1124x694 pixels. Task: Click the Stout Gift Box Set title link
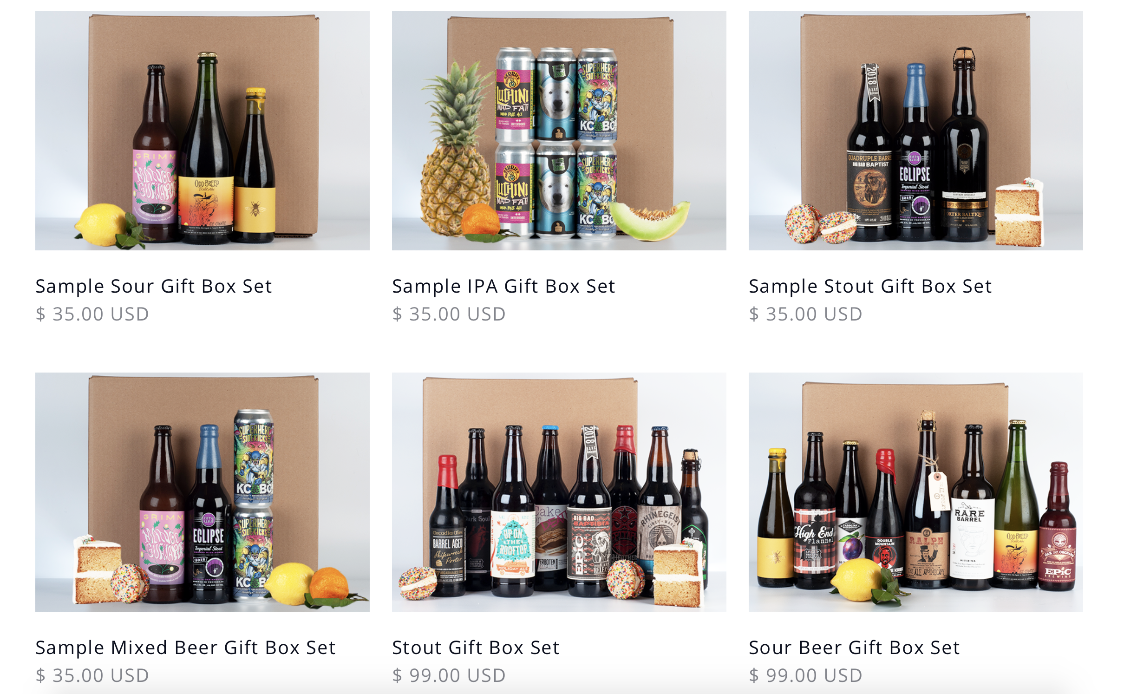tap(476, 648)
